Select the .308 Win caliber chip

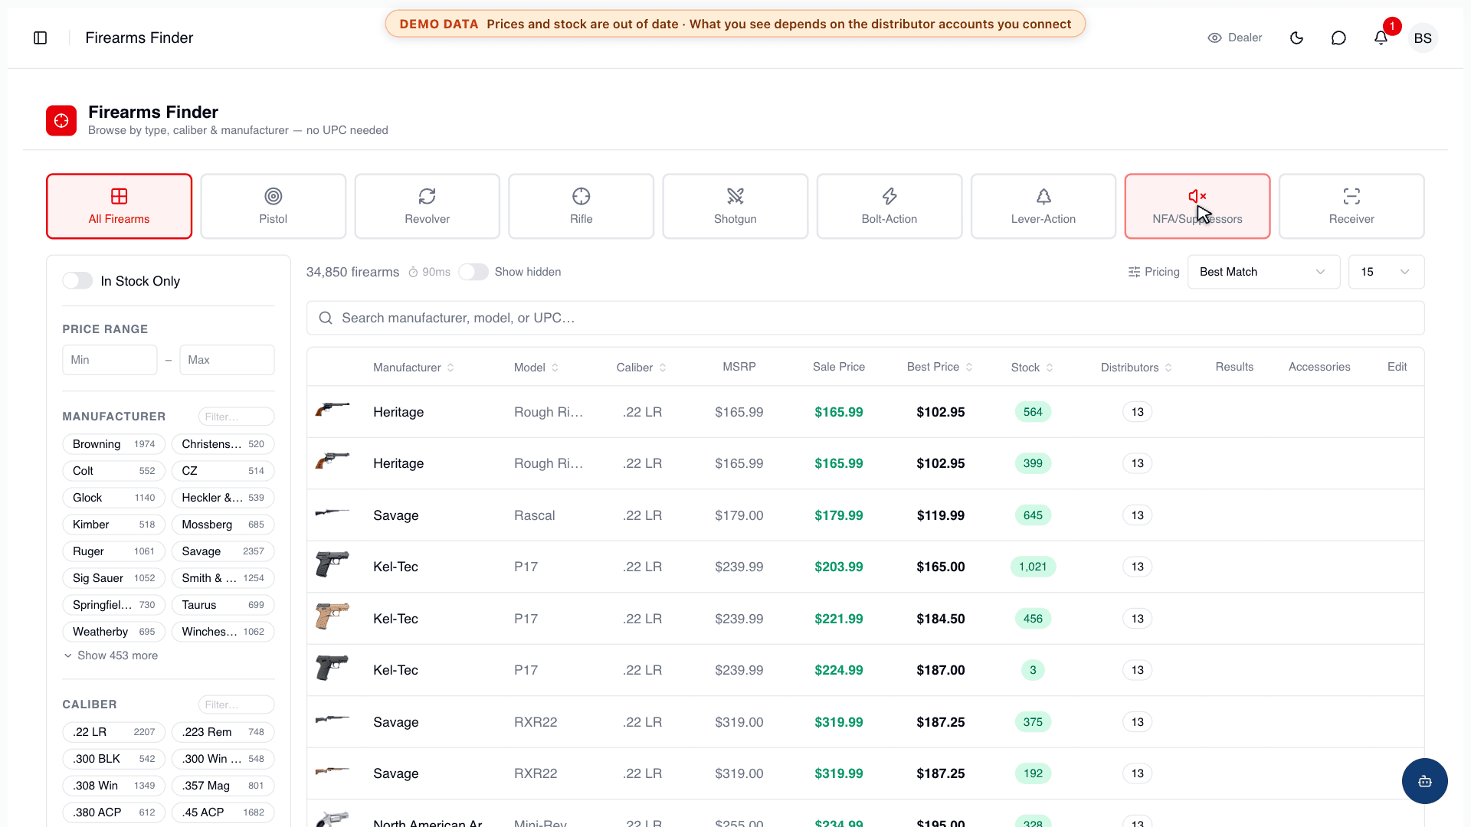(x=114, y=786)
